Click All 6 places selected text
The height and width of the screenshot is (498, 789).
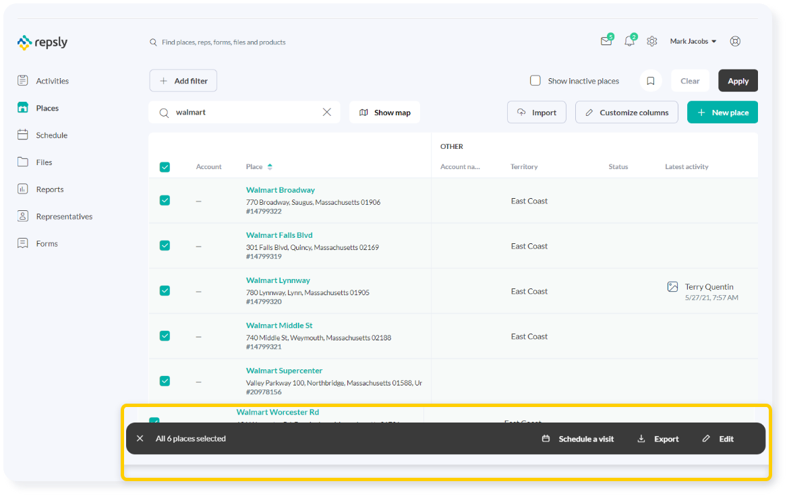[x=191, y=439]
